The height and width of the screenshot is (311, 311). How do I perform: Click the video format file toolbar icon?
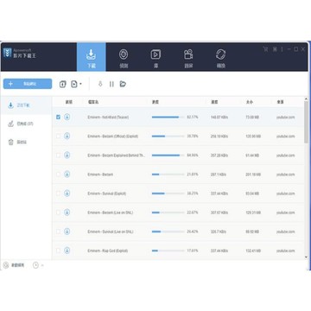click(74, 84)
